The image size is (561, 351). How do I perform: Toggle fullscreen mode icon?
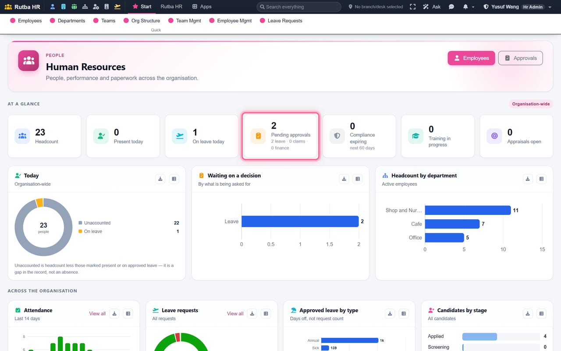coord(412,7)
